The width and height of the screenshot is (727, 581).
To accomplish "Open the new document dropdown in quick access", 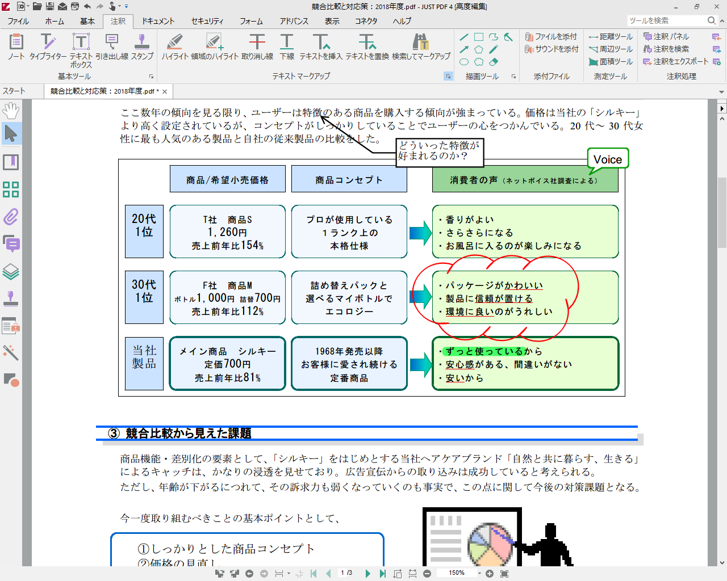I will (28, 6).
